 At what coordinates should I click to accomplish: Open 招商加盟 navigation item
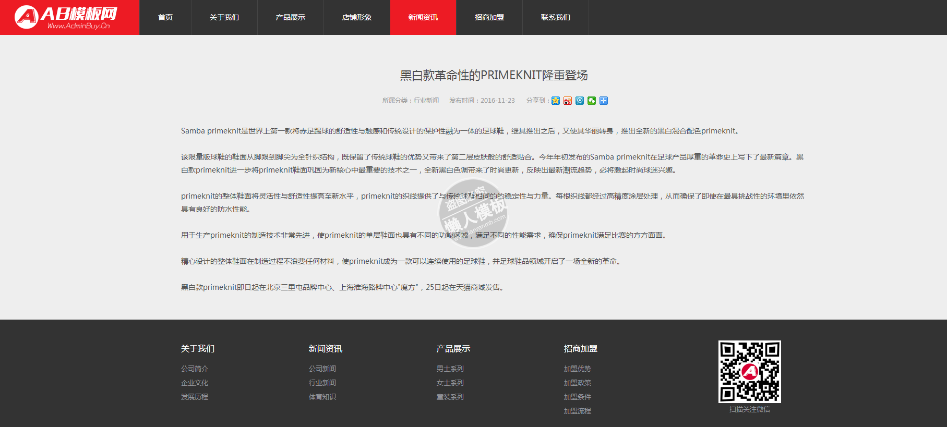(489, 17)
